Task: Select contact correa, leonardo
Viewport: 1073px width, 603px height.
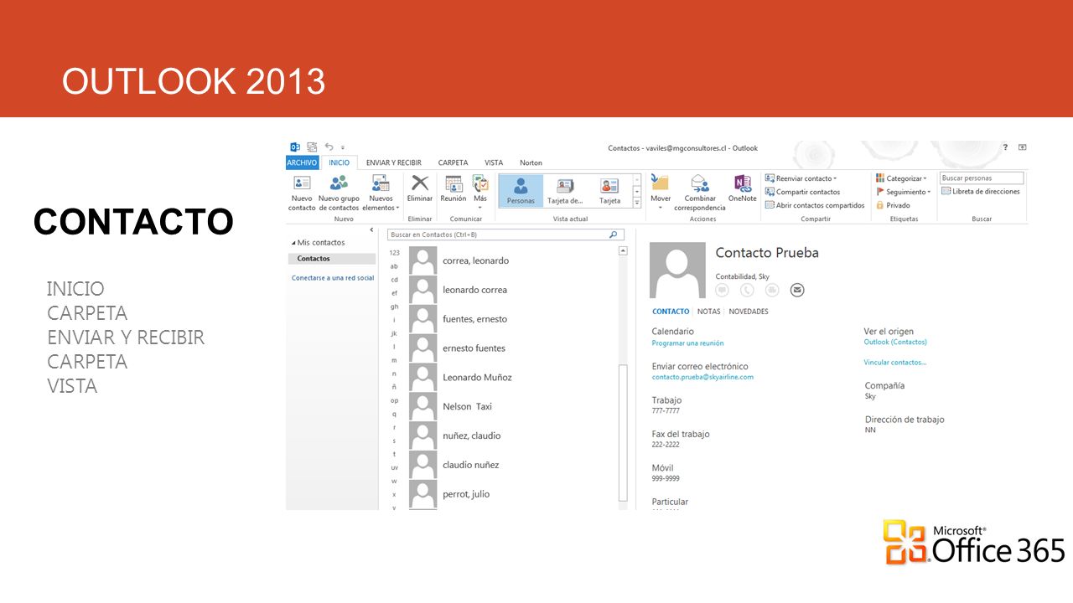Action: coord(511,260)
